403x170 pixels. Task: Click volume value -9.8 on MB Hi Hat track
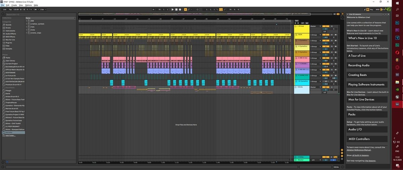pyautogui.click(x=326, y=61)
